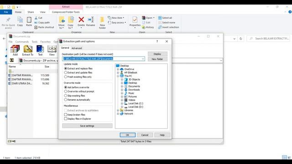
Task: Select Extract and update files option
Action: (x=78, y=72)
